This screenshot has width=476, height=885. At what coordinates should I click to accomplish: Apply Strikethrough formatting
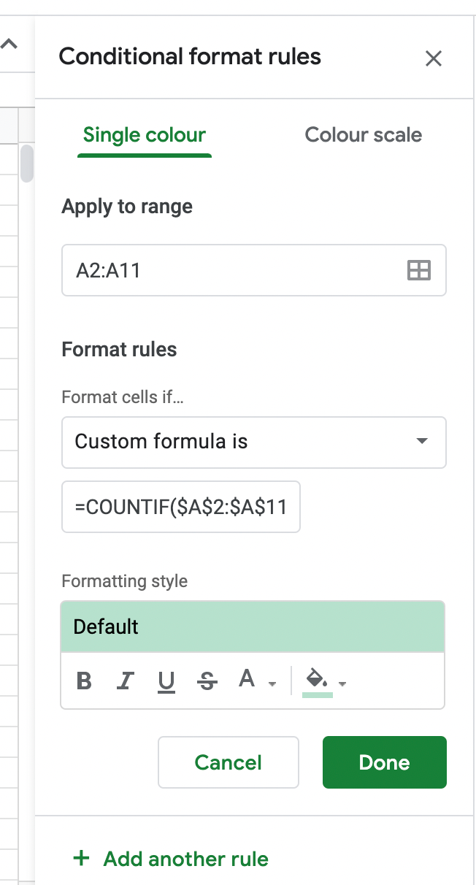tap(207, 681)
